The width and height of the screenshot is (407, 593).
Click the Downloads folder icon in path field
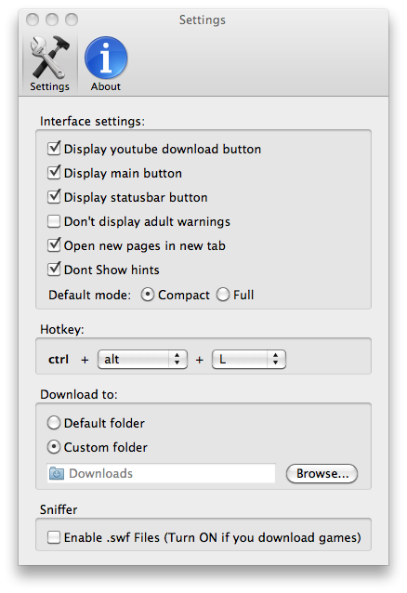[x=57, y=473]
